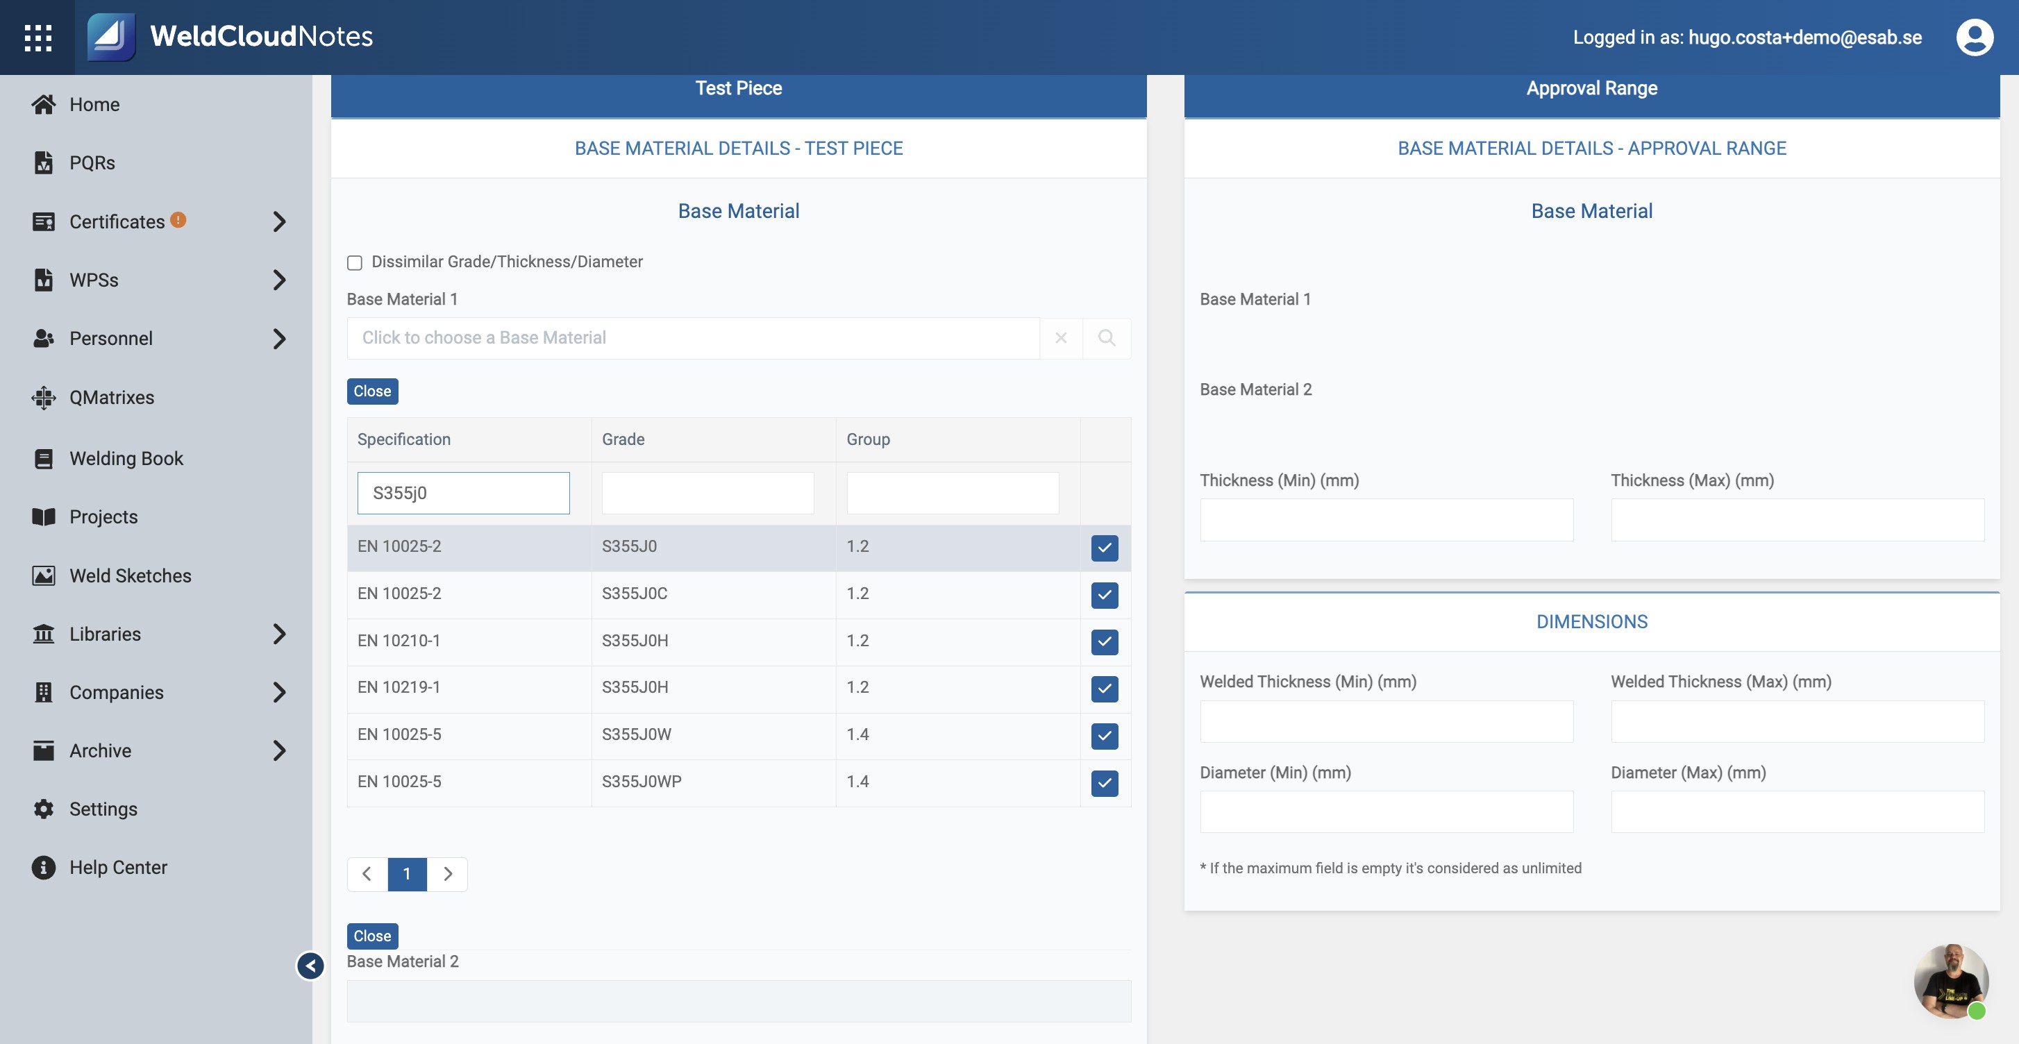Click the Help Center info icon
Viewport: 2019px width, 1044px height.
44,867
